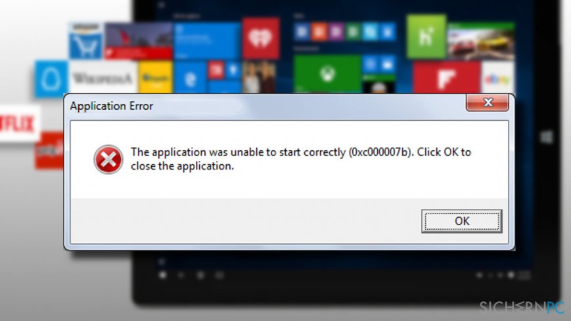The width and height of the screenshot is (571, 321).
Task: Close the Application Error dialog window
Action: tap(488, 102)
